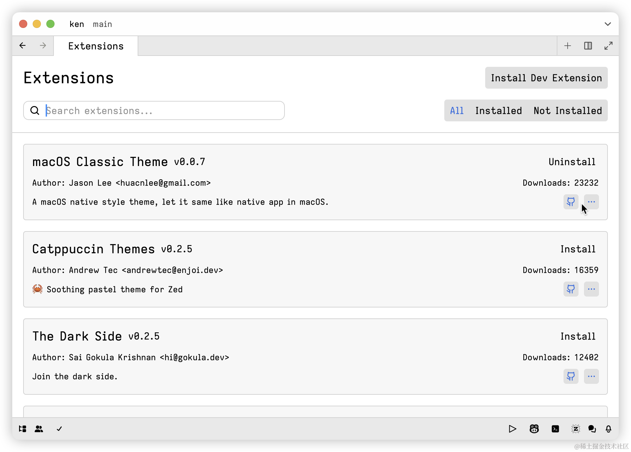Screen dimensions: 631x452
Task: Open more options for macOS Classic Theme
Action: (x=591, y=202)
